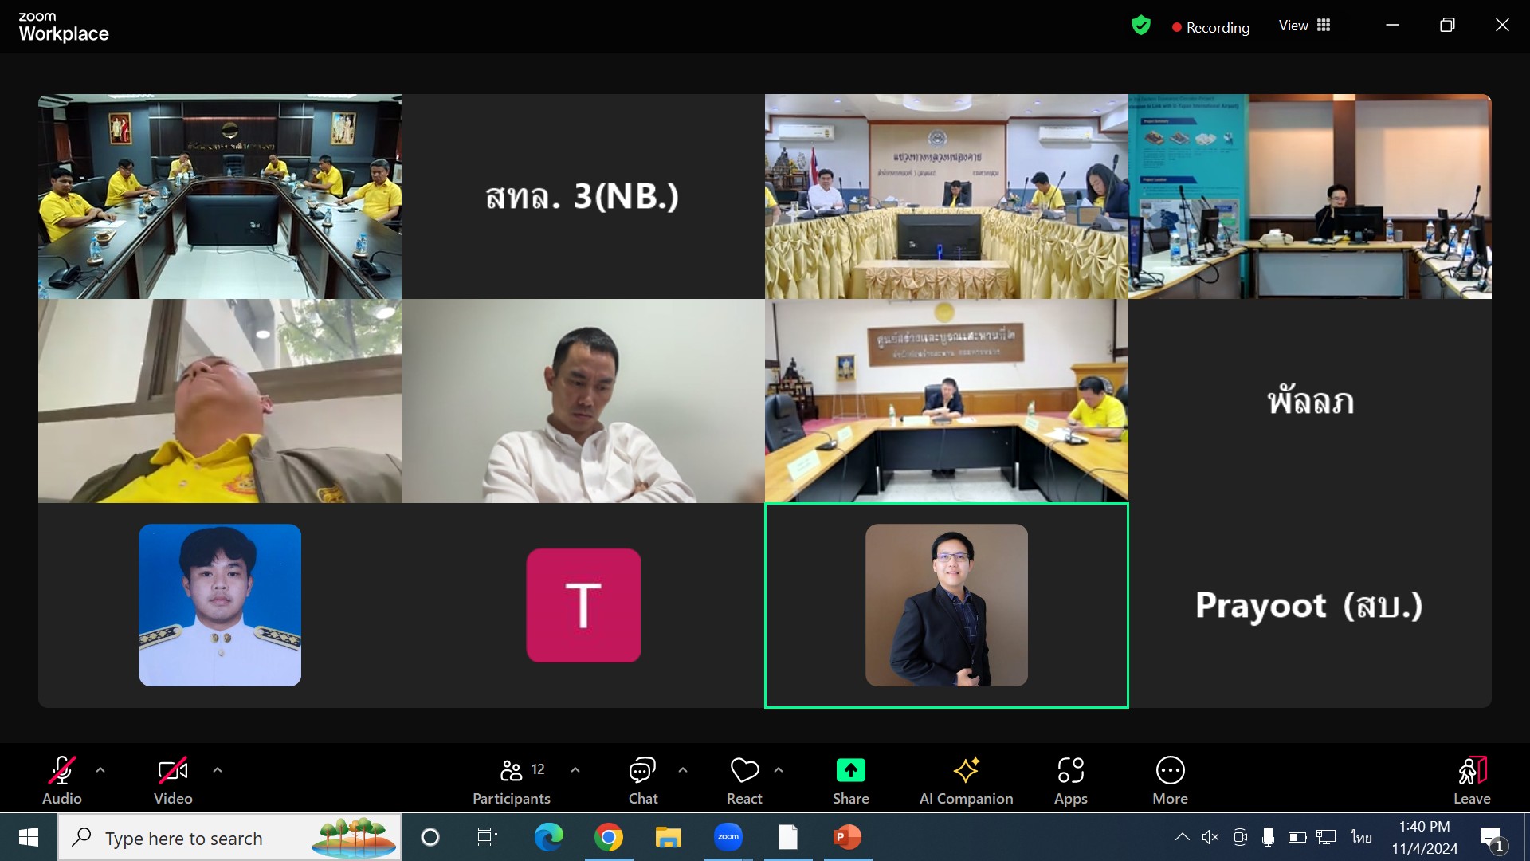
Task: Open PowerPoint from the taskbar
Action: tap(847, 837)
